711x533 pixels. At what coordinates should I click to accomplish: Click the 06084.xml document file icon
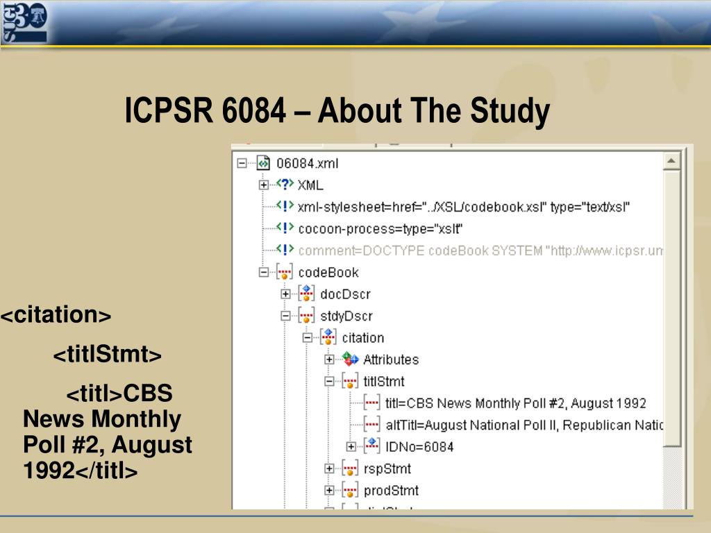[x=263, y=162]
